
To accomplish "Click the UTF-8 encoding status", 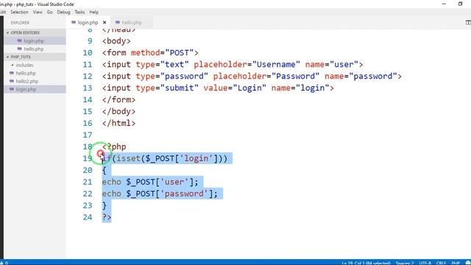I will [x=425, y=263].
